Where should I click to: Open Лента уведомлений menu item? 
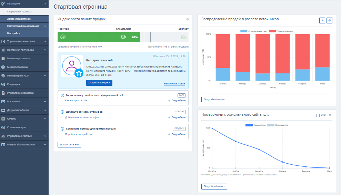(x=19, y=19)
